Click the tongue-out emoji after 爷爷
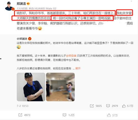Viewport: 138px width, 120px height. tap(40, 28)
